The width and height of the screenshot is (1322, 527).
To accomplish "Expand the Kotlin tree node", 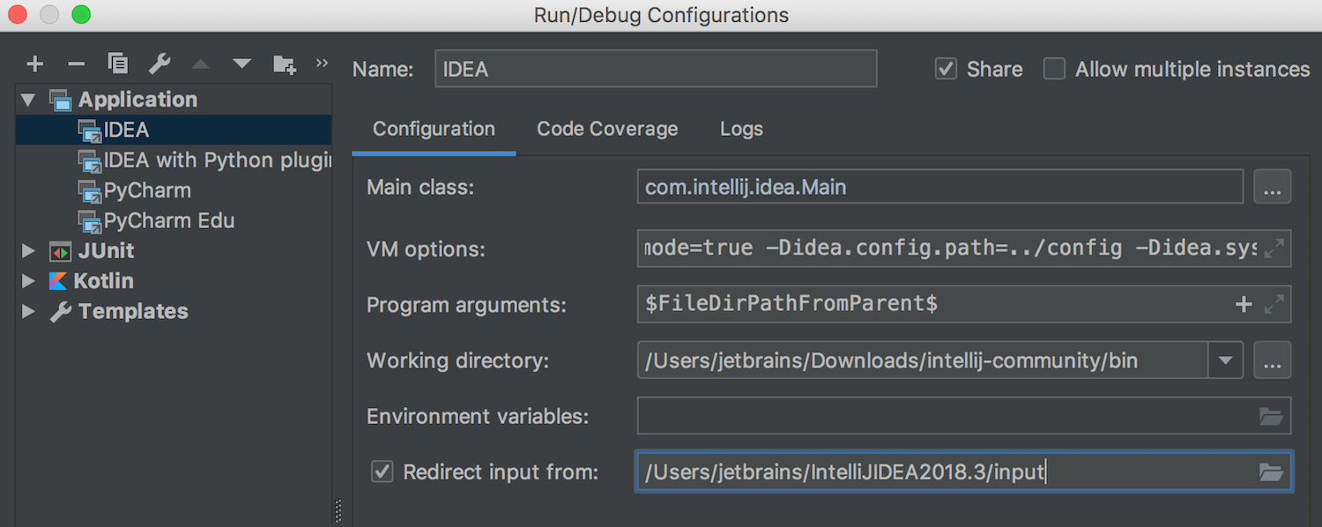I will 28,281.
